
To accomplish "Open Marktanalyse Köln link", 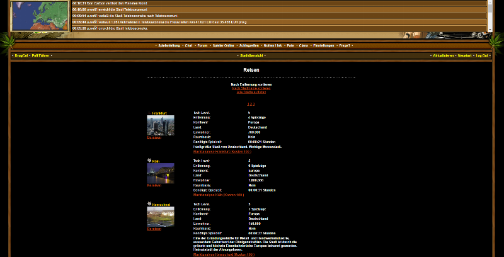I will pos(219,195).
